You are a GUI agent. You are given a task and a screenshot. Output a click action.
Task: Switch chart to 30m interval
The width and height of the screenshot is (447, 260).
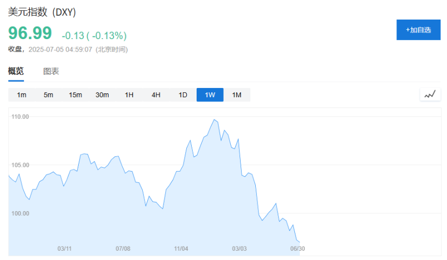(102, 95)
